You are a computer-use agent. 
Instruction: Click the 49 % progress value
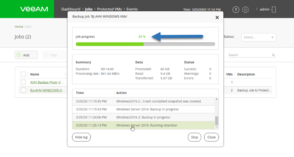click(x=142, y=37)
